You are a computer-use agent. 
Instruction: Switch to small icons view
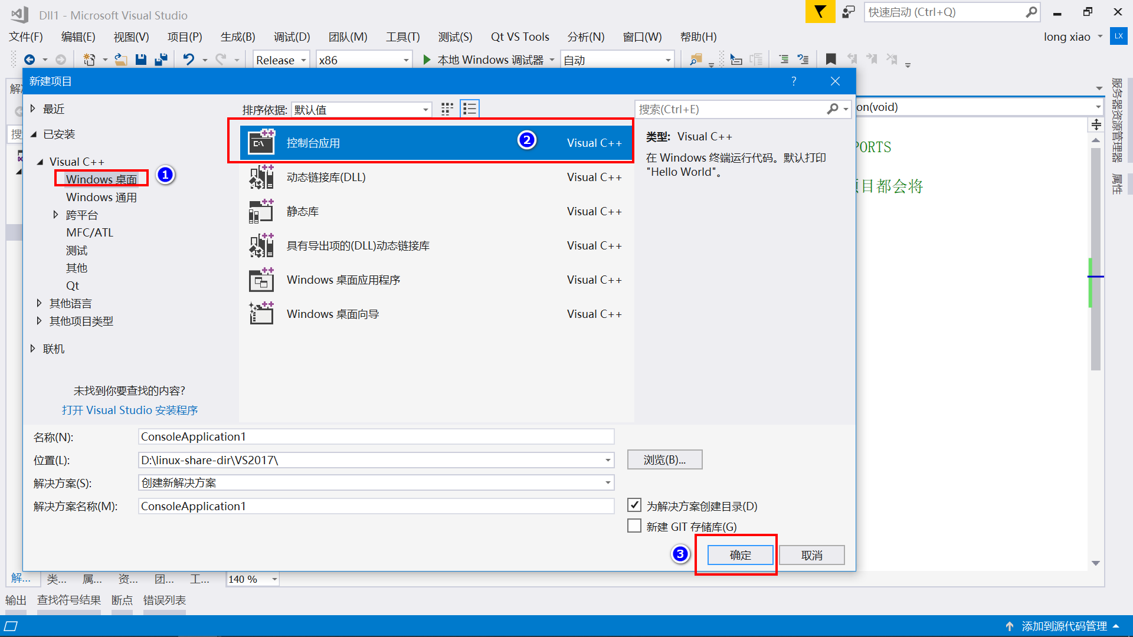click(x=447, y=109)
